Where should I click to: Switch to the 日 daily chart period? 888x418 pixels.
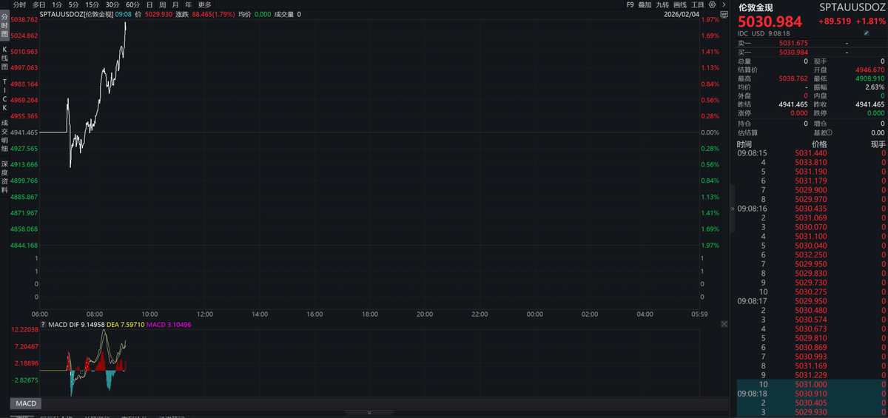click(150, 4)
